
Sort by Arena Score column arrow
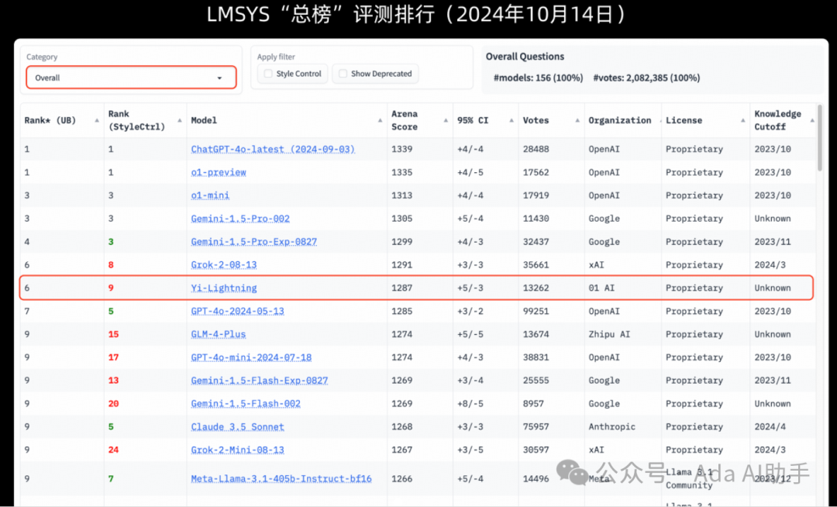click(x=446, y=121)
